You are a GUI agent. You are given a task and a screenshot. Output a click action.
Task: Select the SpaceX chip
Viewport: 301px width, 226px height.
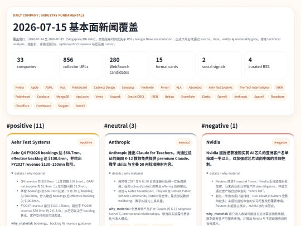coord(259,97)
